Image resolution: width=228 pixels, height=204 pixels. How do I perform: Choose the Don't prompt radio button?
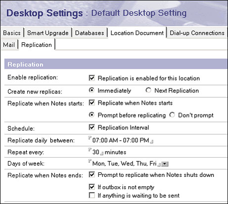(x=172, y=115)
